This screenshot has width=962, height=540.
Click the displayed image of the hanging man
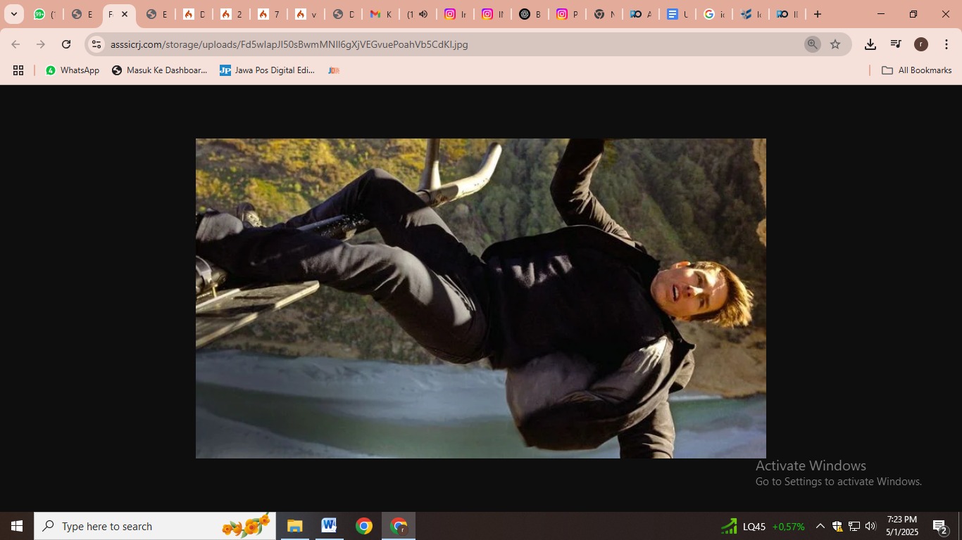[x=481, y=298]
